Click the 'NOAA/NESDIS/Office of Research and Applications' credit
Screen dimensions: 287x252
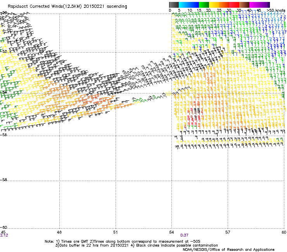click(228, 250)
